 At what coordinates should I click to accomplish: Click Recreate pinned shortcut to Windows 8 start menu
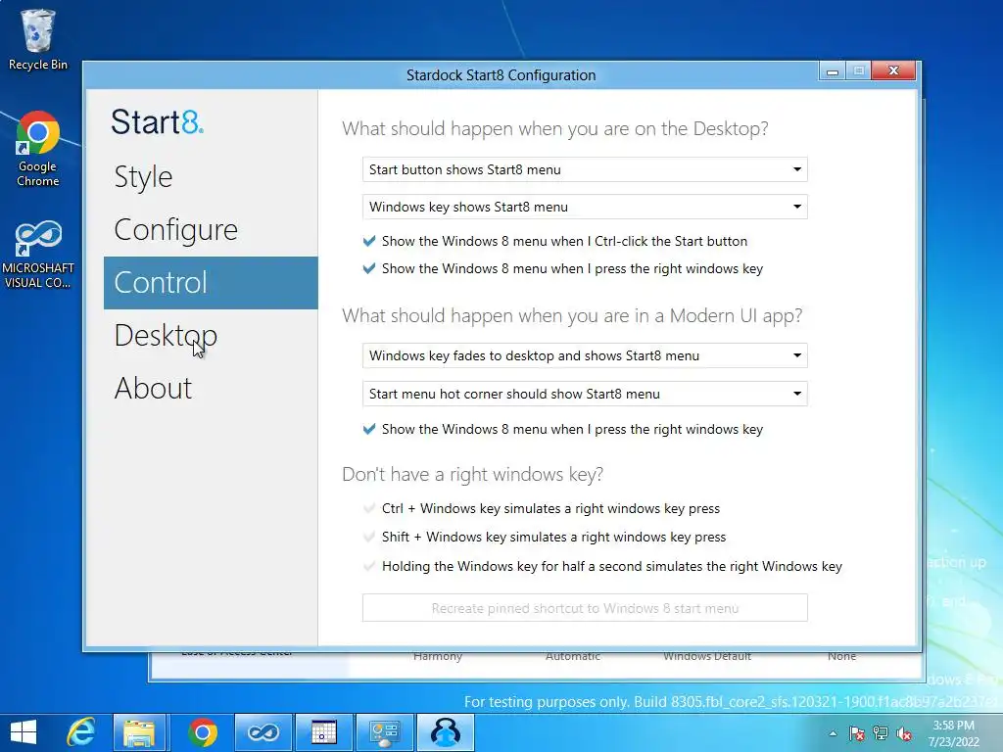tap(585, 607)
